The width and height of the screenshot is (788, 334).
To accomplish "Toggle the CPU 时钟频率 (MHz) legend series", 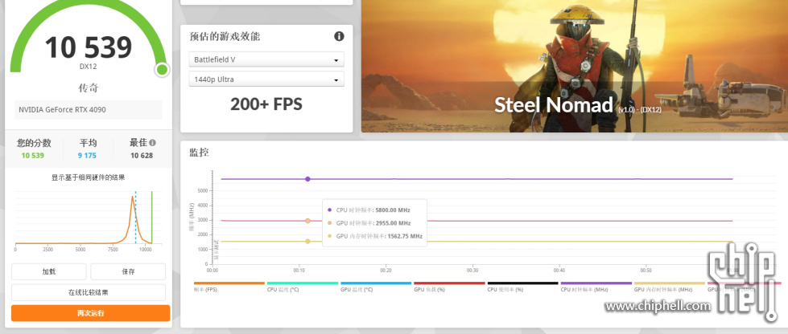I will click(596, 287).
